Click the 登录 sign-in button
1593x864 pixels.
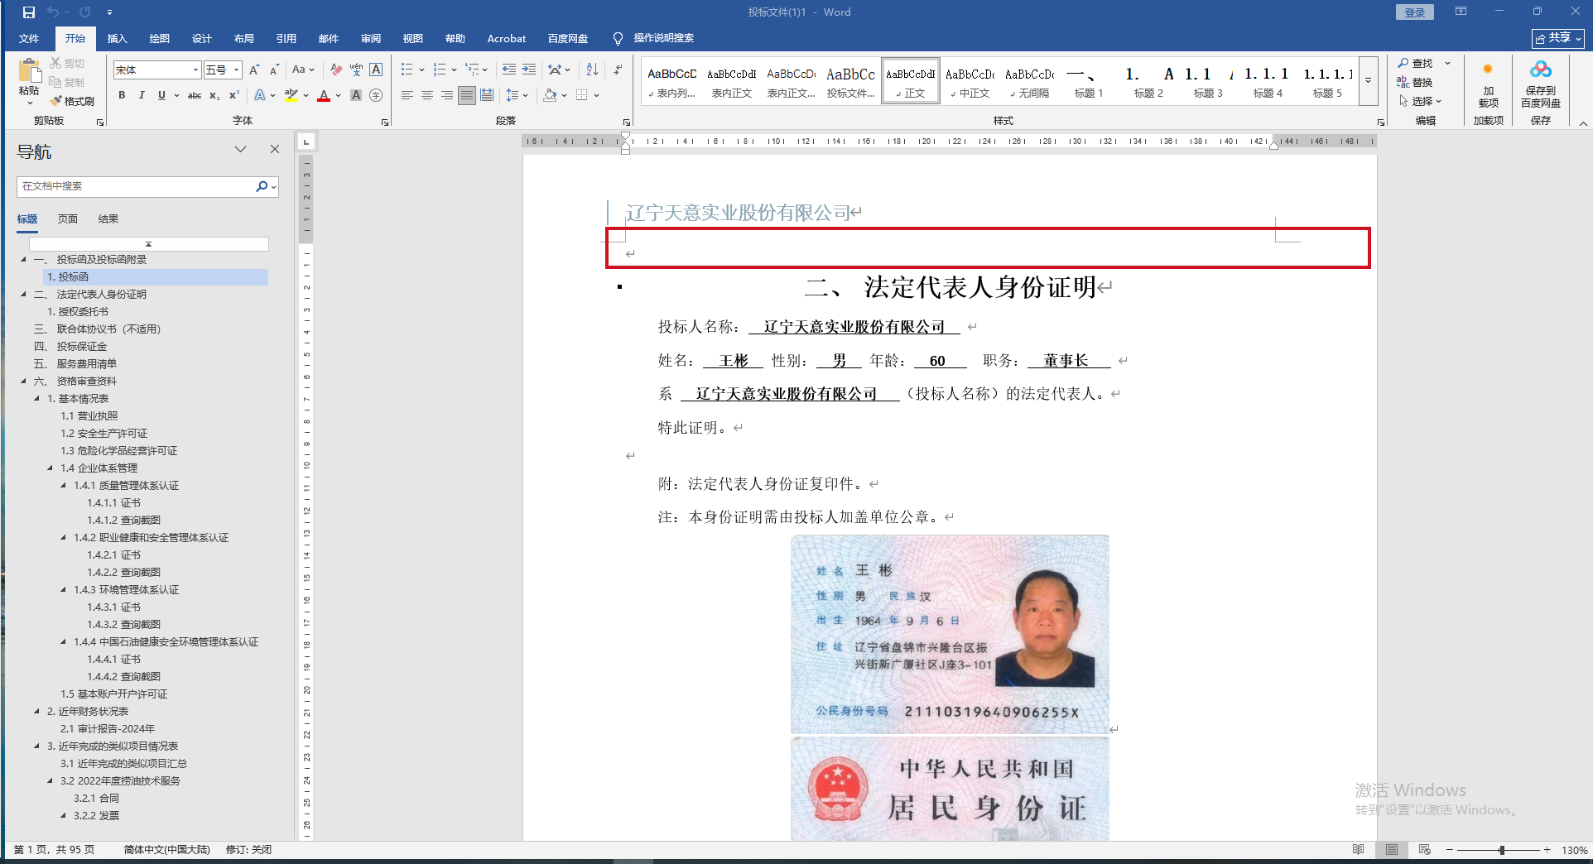1415,12
